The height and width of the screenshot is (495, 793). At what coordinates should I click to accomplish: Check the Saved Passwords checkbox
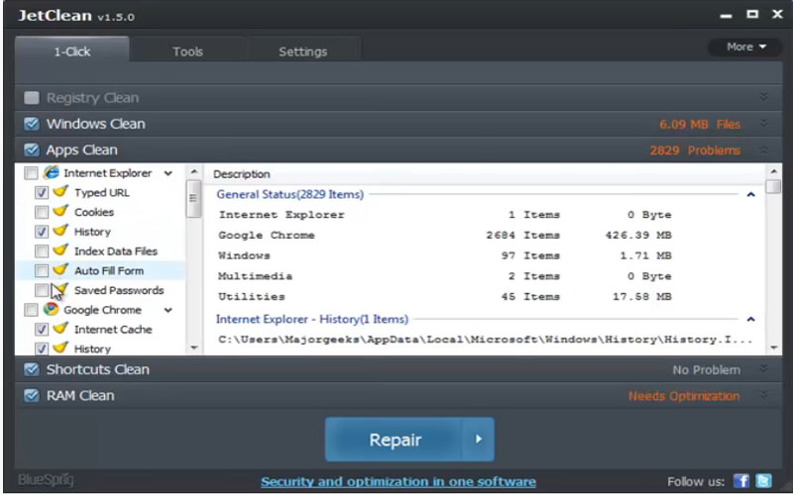coord(42,290)
